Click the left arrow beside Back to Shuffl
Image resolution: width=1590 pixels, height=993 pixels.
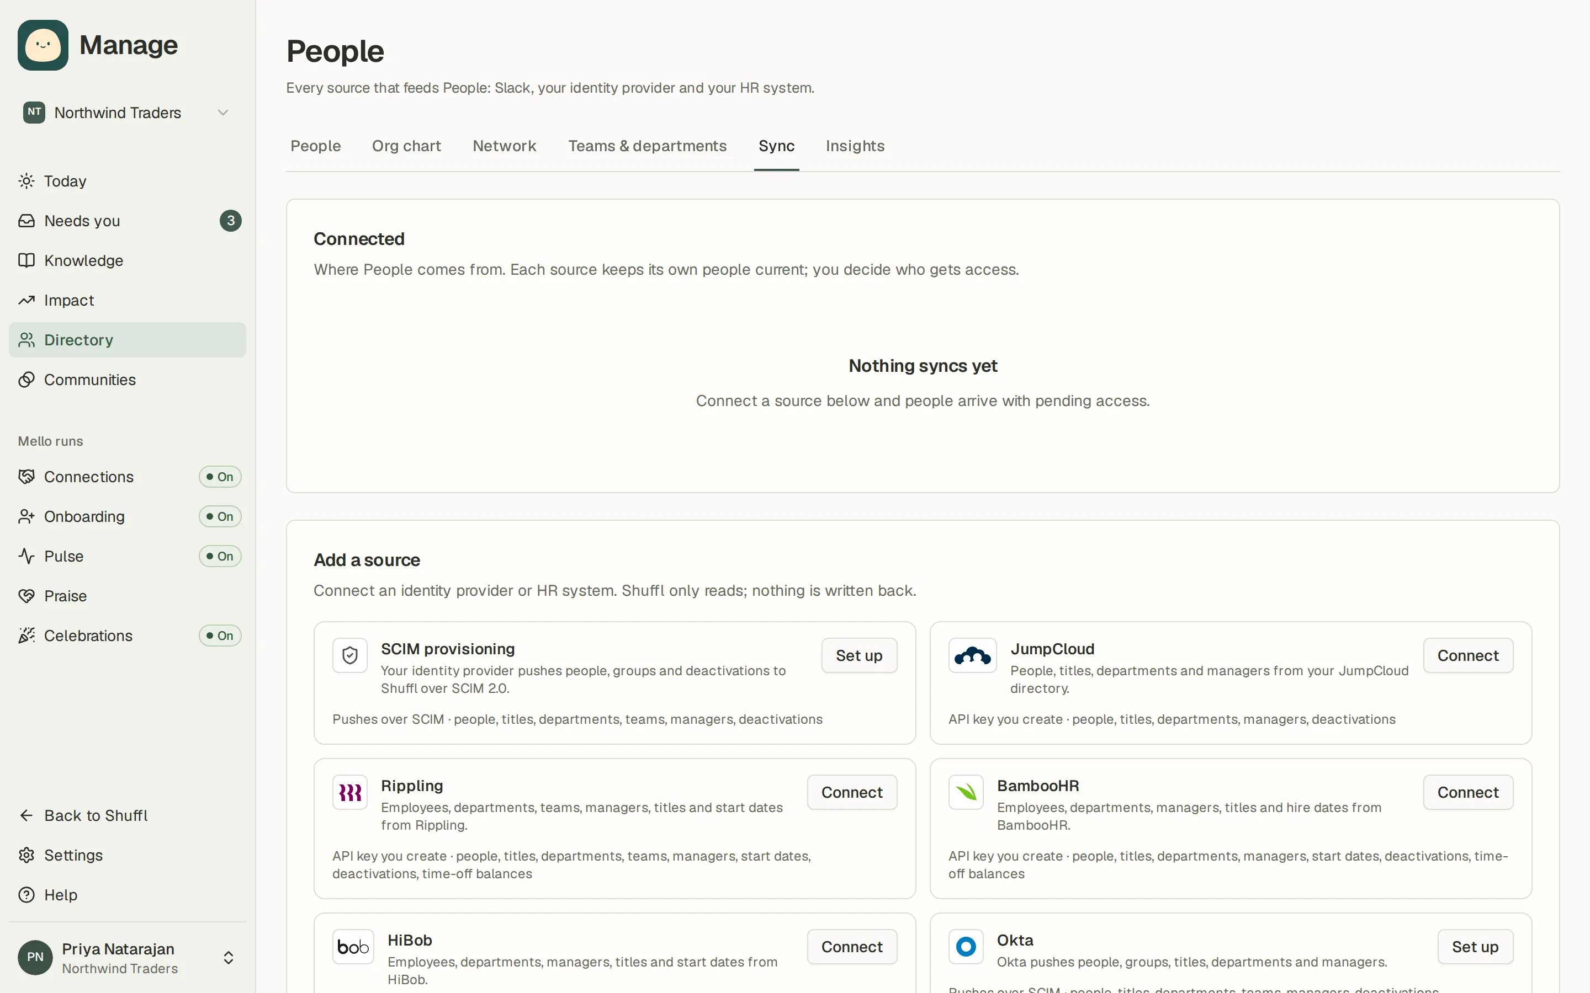pos(26,816)
